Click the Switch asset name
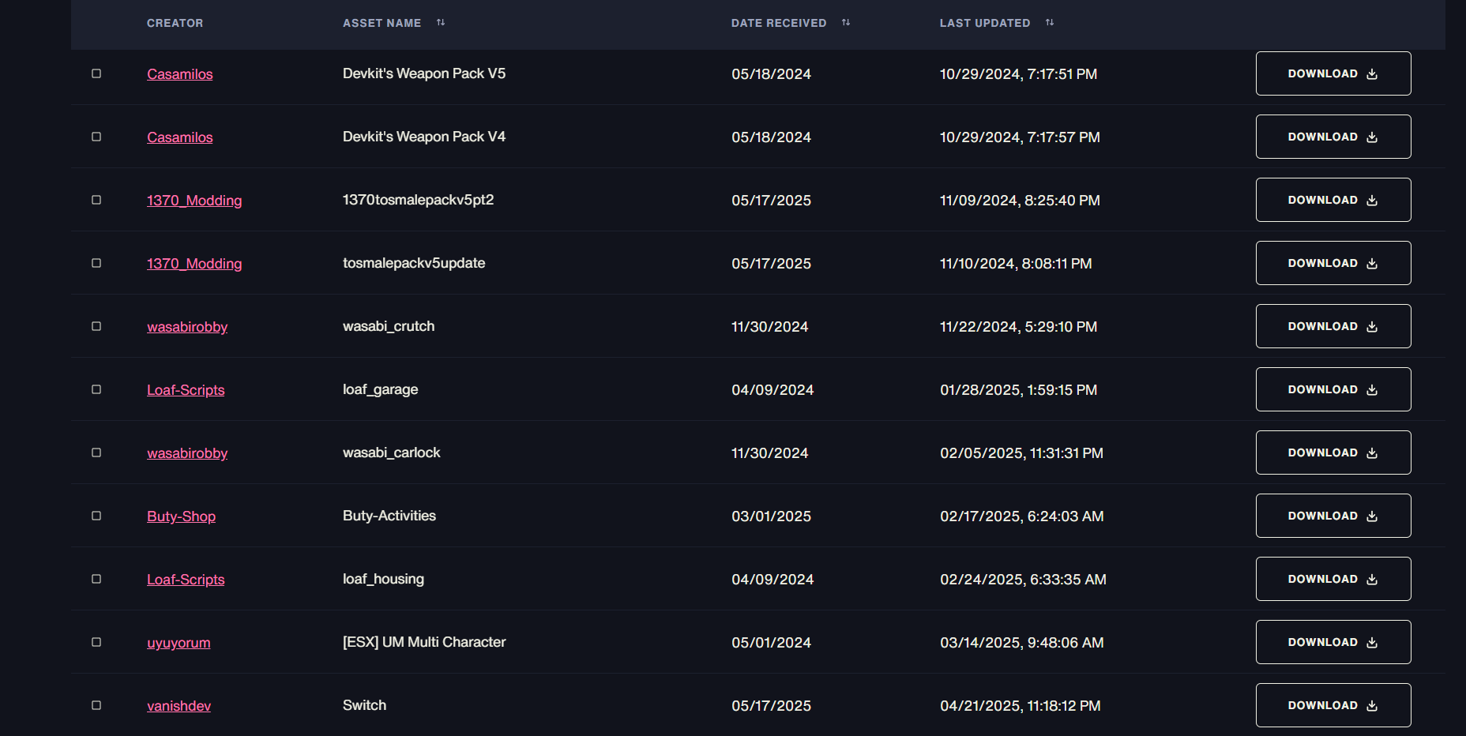Screen dimensions: 1466x736 pyautogui.click(x=364, y=705)
